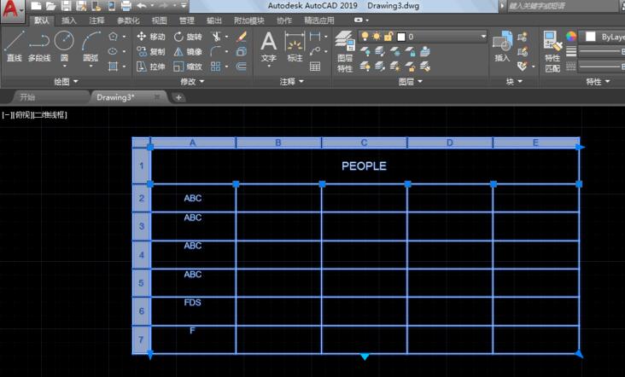625x377 pixels.
Task: Expand the Layers (图层) panel
Action: pos(411,82)
